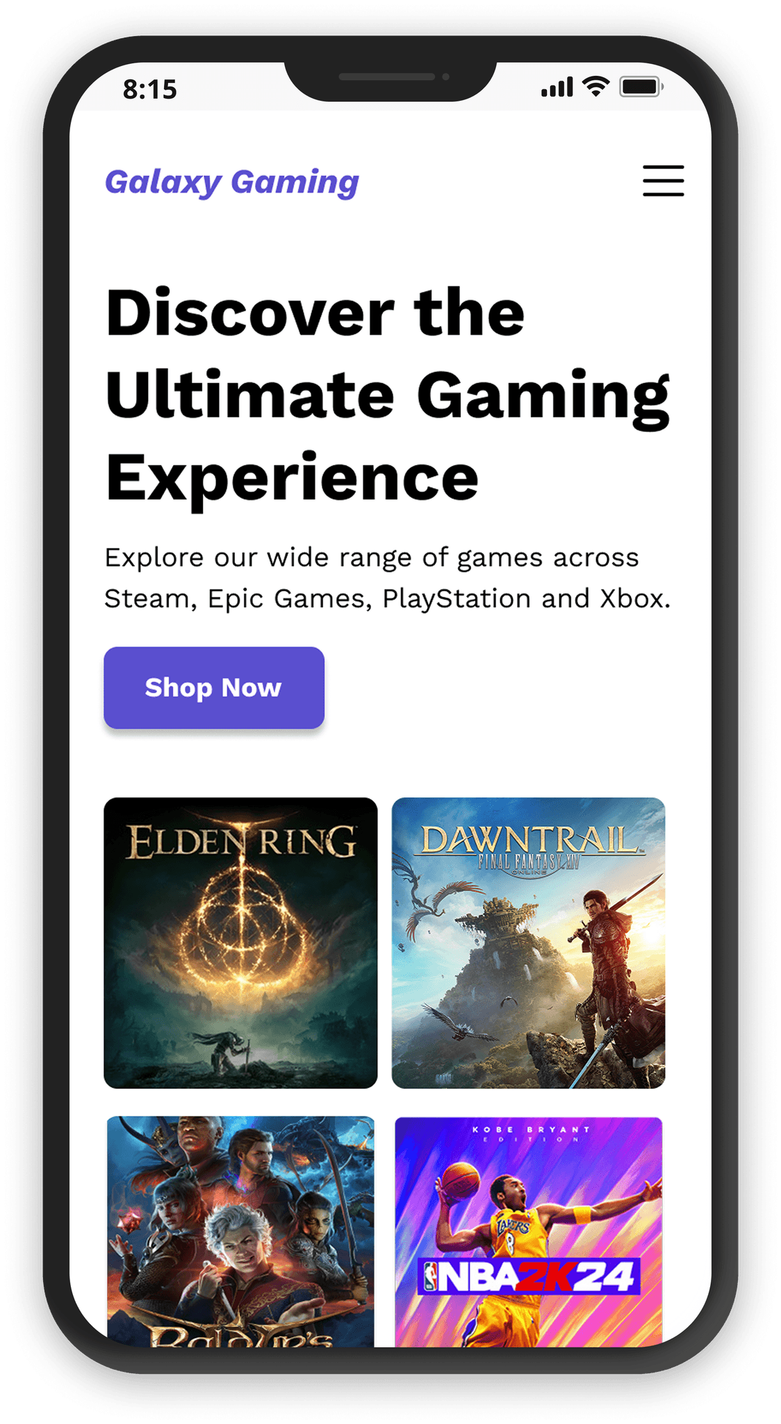Image resolution: width=781 pixels, height=1424 pixels.
Task: Tap the Wi-Fi status icon
Action: 595,86
